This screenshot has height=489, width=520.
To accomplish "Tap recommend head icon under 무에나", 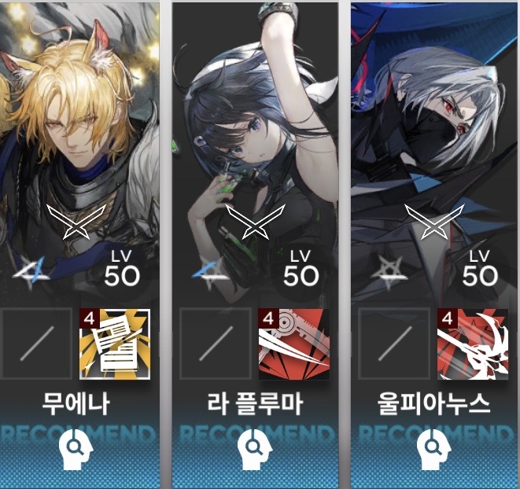I will tap(76, 450).
